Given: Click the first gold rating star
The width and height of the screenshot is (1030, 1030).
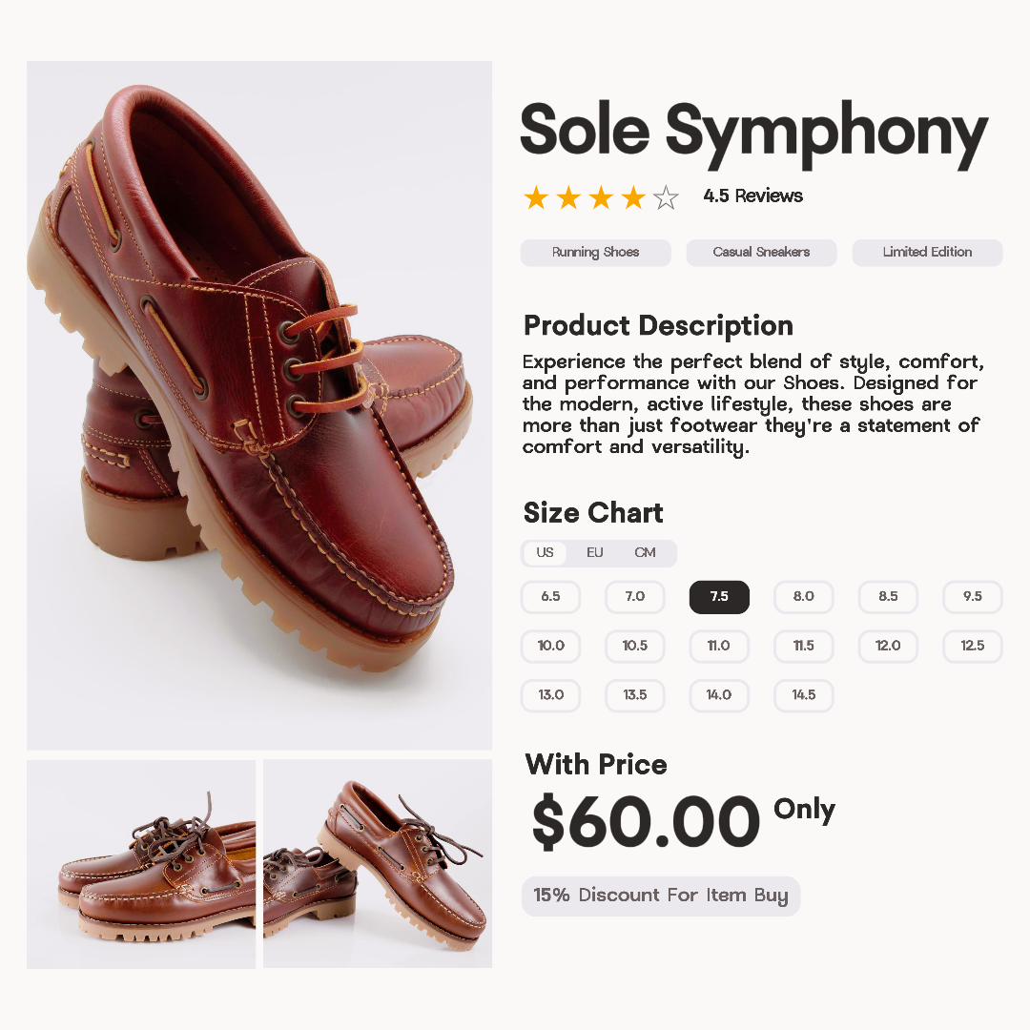Looking at the screenshot, I should (x=537, y=197).
